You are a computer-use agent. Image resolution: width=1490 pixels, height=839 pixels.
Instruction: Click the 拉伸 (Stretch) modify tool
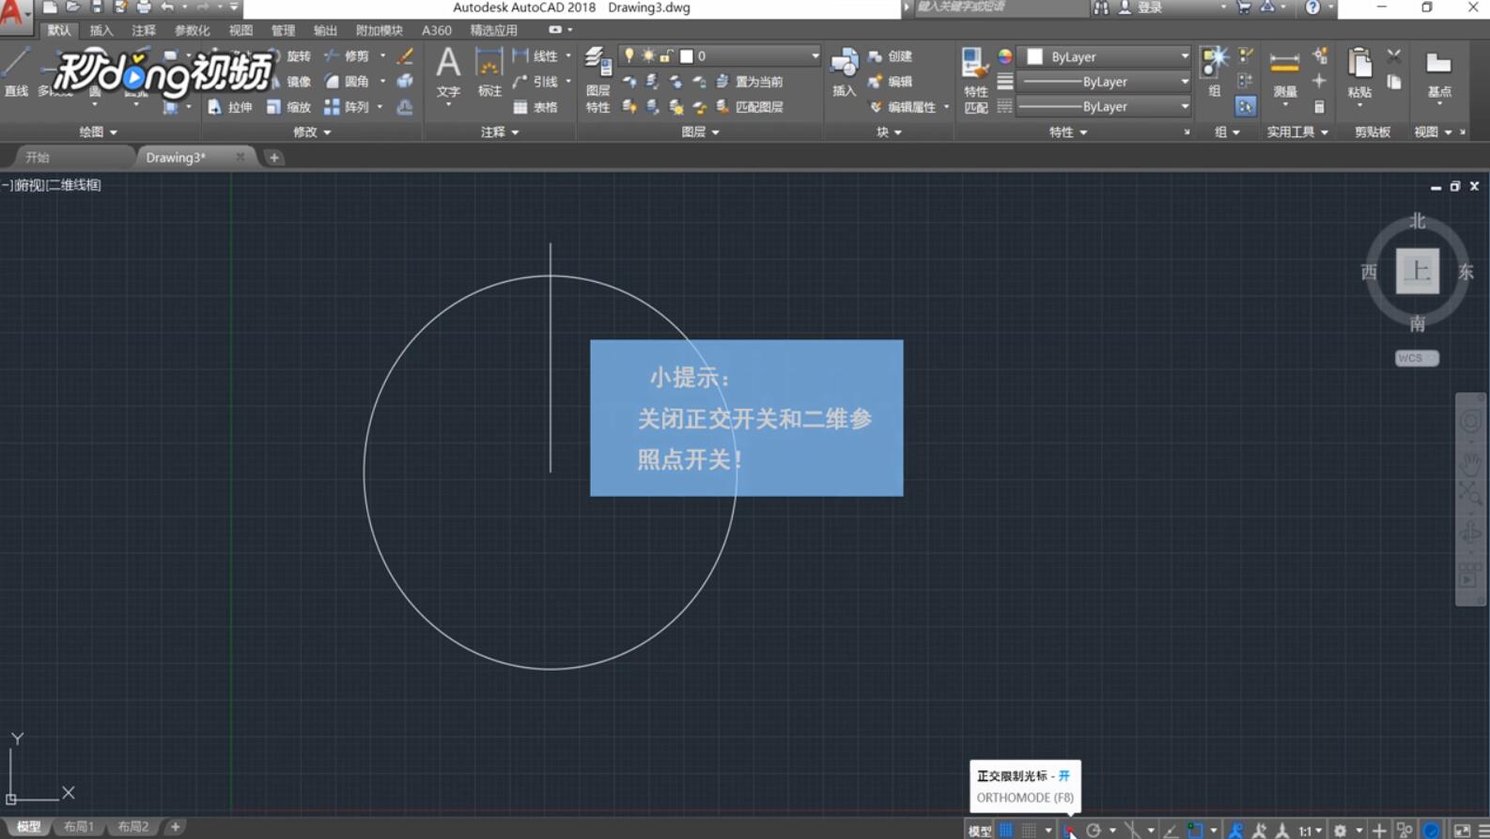click(230, 107)
